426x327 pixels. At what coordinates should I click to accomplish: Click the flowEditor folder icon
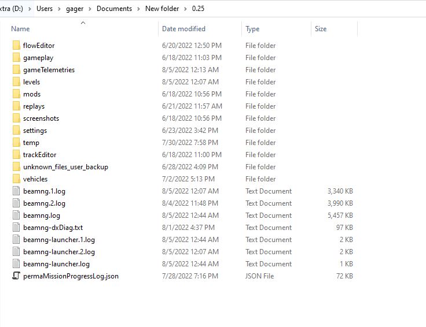coord(16,45)
